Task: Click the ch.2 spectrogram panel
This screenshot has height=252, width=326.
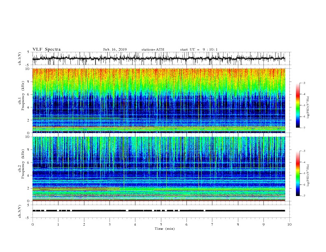Action: coord(158,169)
